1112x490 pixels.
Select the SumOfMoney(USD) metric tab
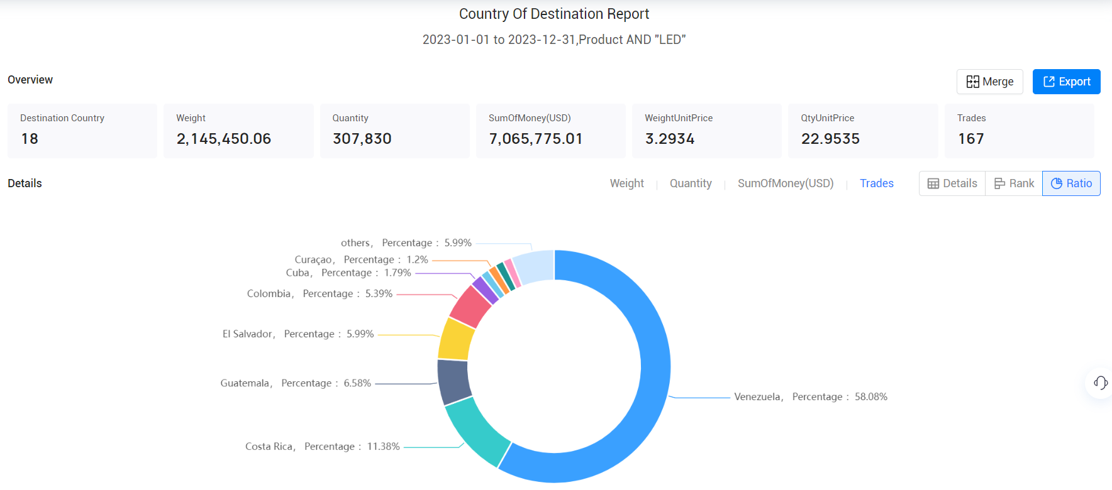[786, 183]
